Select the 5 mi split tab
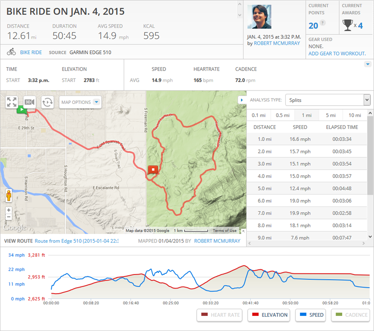 (x=330, y=115)
